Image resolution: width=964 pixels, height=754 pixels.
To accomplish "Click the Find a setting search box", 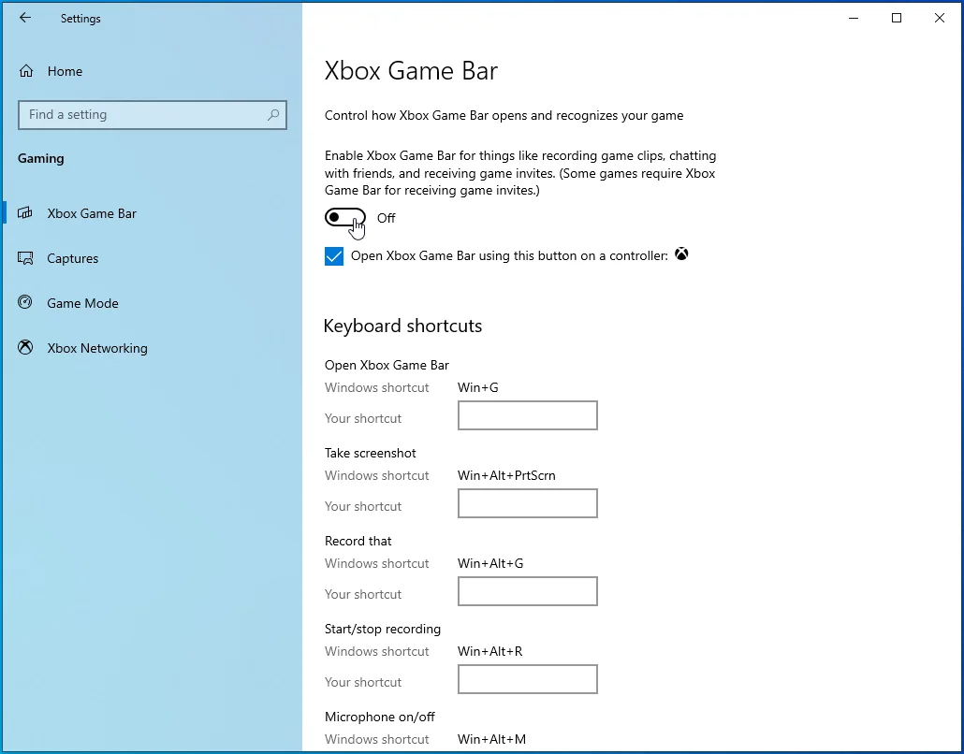I will click(x=153, y=115).
